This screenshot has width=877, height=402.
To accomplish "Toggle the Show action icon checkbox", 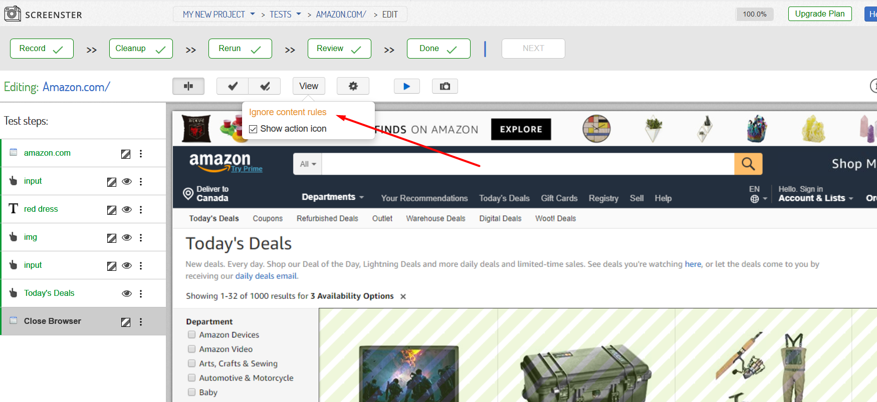I will (x=253, y=129).
